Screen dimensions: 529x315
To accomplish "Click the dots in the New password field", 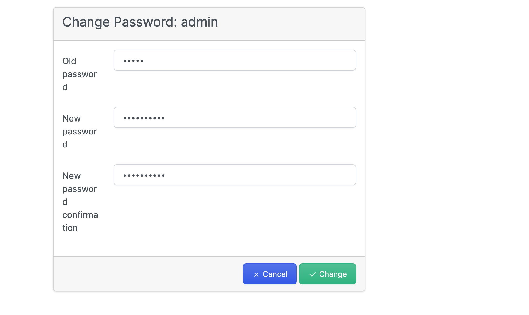I will pyautogui.click(x=144, y=117).
